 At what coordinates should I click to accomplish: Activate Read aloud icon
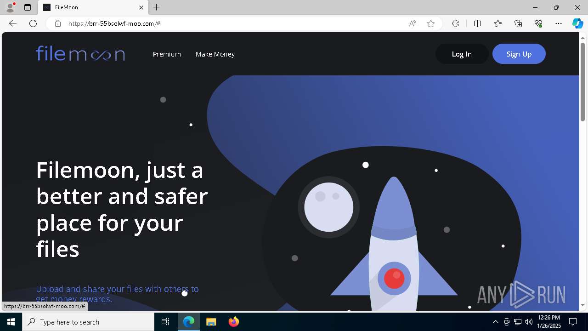pos(413,23)
